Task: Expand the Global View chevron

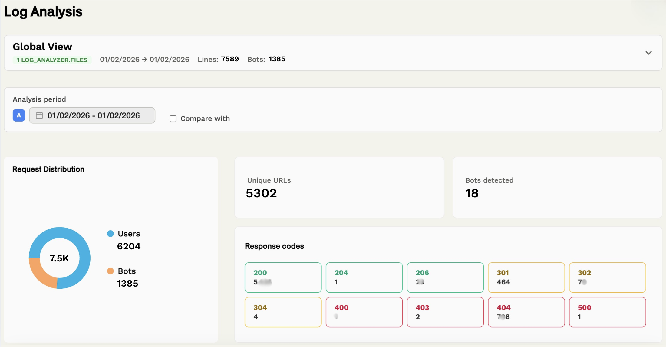Action: click(x=648, y=53)
